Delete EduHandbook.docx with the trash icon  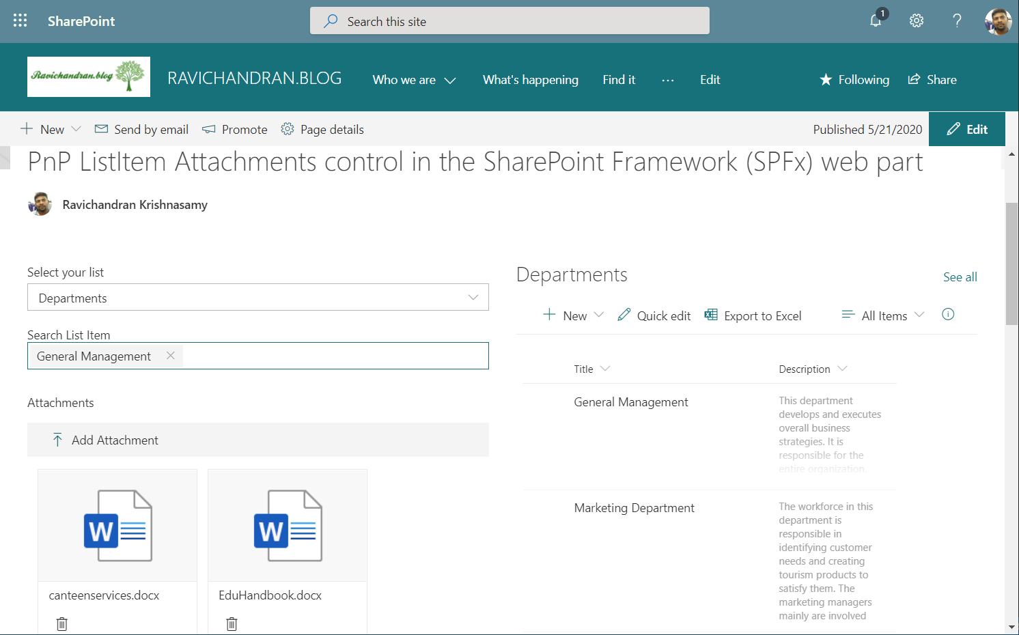click(232, 623)
